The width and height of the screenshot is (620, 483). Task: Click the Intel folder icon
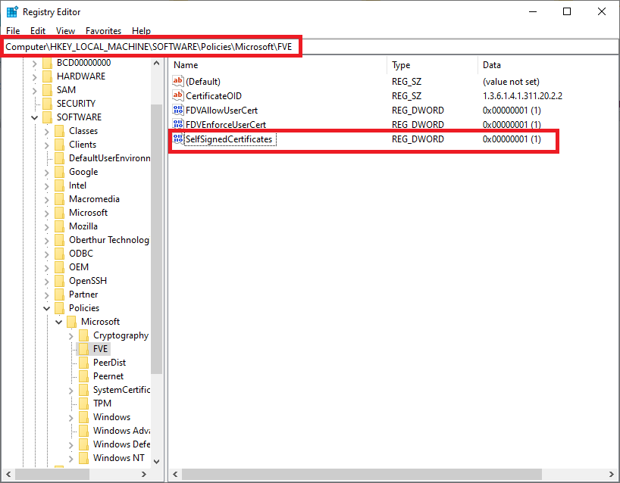(x=59, y=185)
